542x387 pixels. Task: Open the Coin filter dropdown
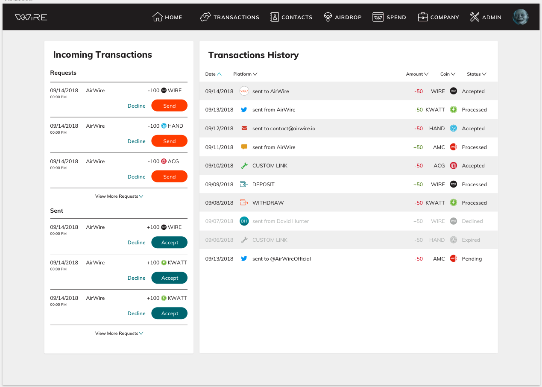448,74
